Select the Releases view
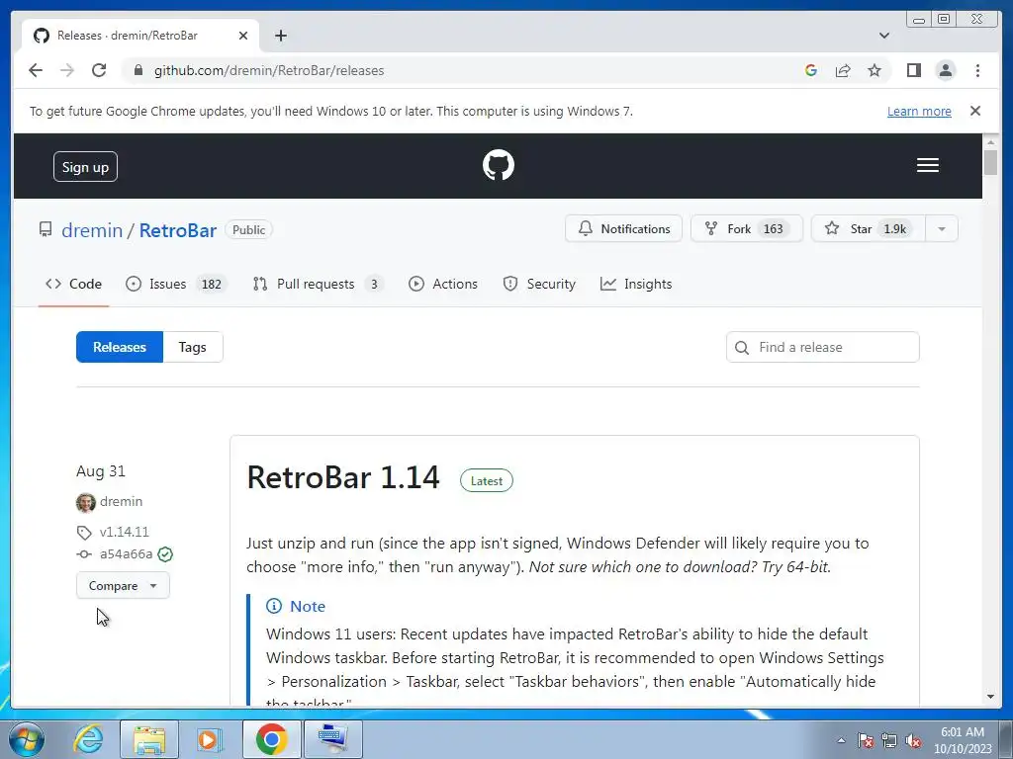 pyautogui.click(x=120, y=347)
